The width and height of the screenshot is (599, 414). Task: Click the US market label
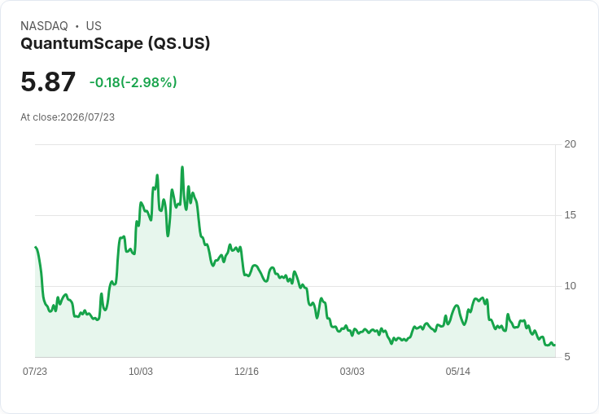pyautogui.click(x=94, y=26)
